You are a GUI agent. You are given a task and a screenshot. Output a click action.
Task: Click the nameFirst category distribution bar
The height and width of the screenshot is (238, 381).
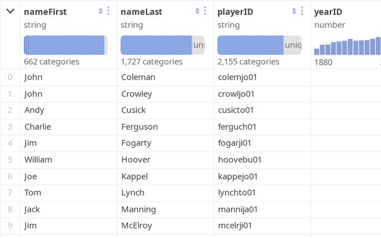tap(65, 45)
